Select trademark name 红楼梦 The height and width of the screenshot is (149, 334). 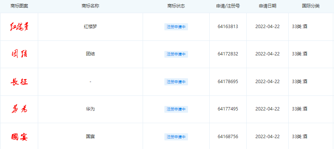click(x=90, y=27)
